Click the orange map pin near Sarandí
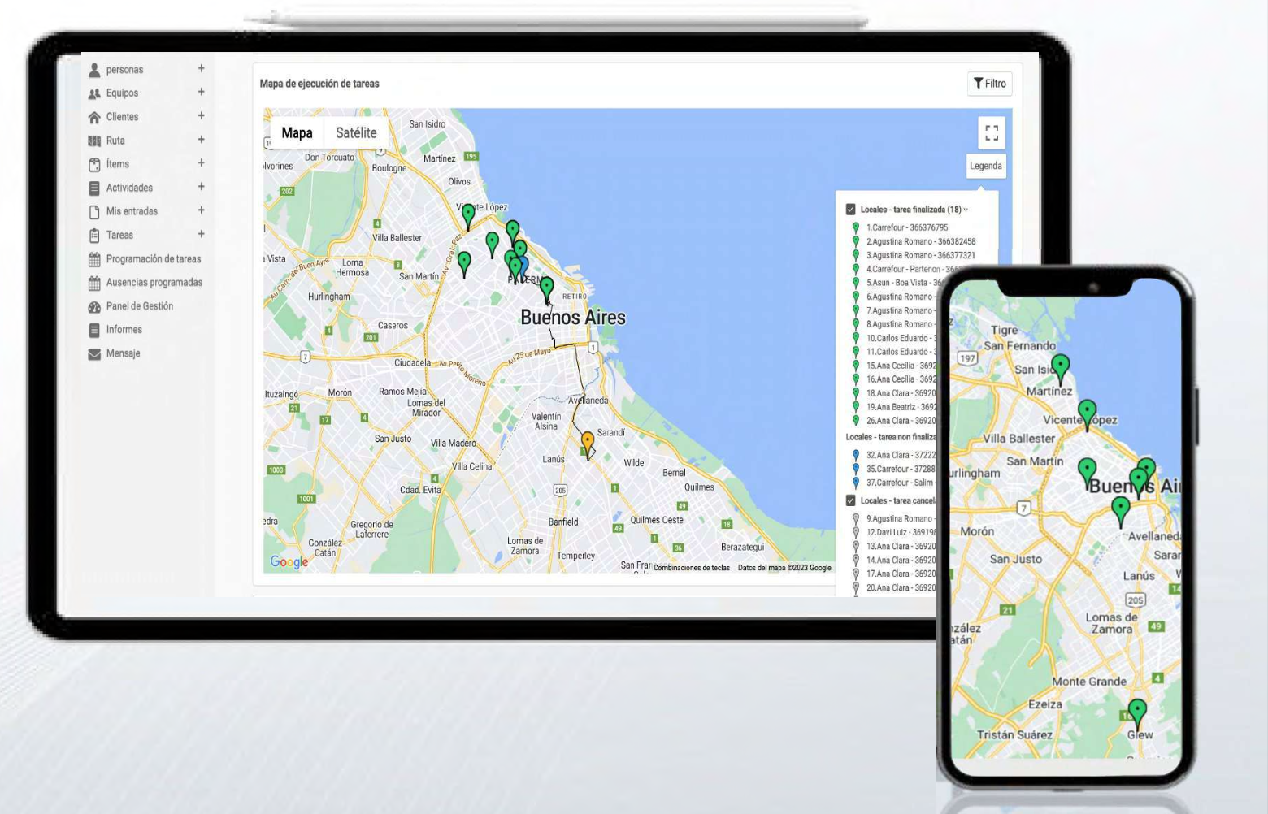This screenshot has height=814, width=1268. [x=588, y=443]
